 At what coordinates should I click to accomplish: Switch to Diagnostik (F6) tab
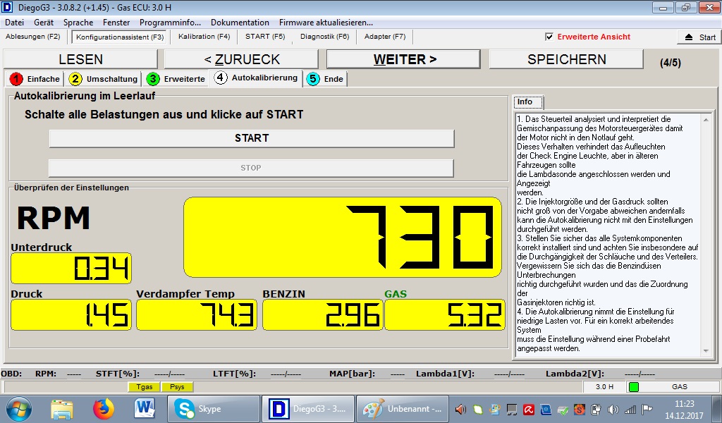pos(324,37)
